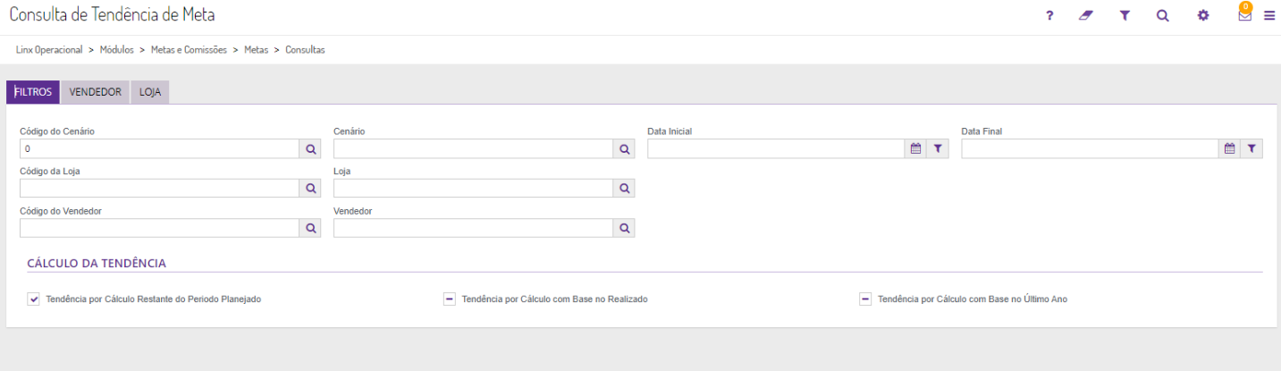Open the Data Inicial calendar picker
The width and height of the screenshot is (1281, 371).
click(x=915, y=149)
